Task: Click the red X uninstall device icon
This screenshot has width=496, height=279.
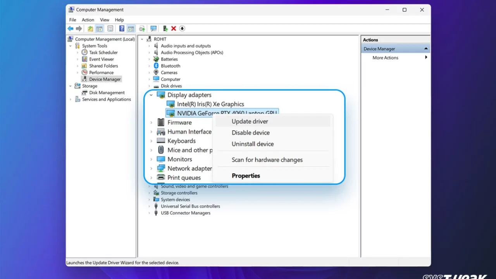Action: (174, 29)
